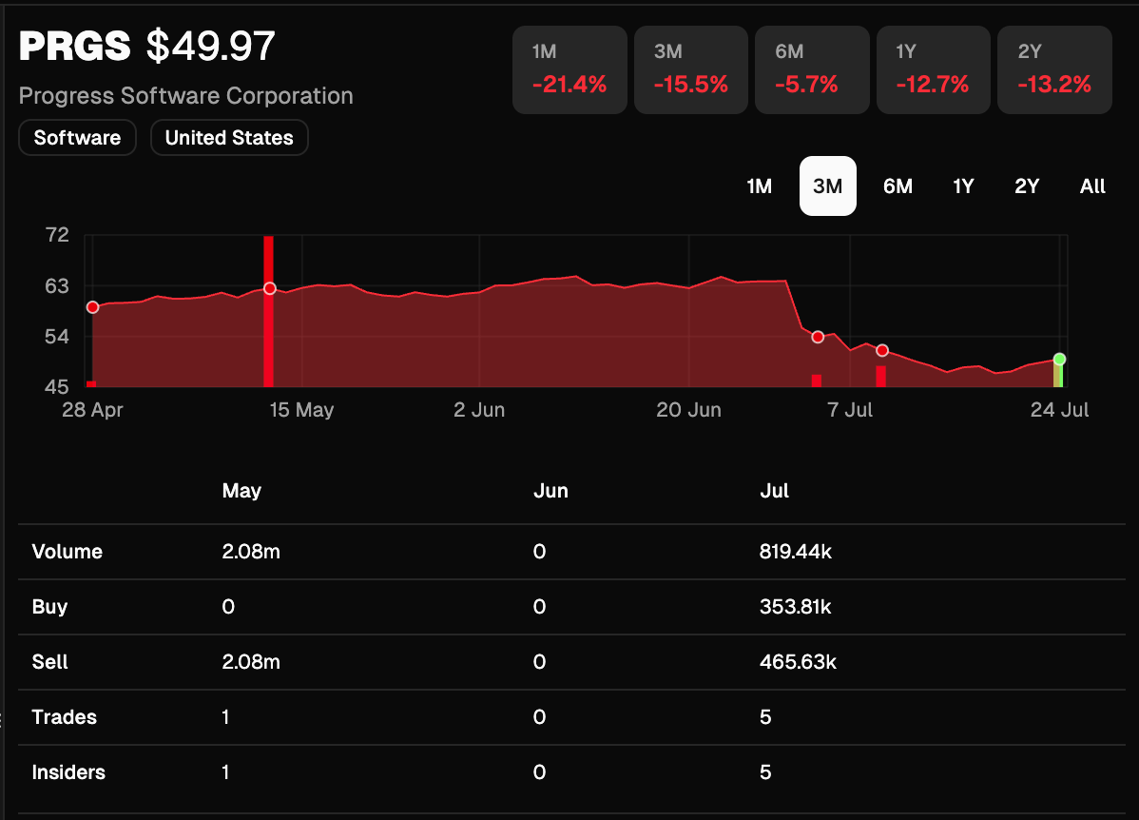Click the chart marker at 28 Apr
1139x820 pixels.
click(x=92, y=307)
